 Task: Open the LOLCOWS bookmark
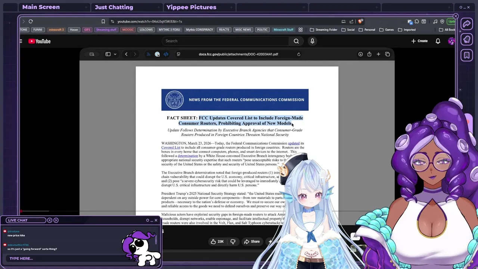click(146, 30)
